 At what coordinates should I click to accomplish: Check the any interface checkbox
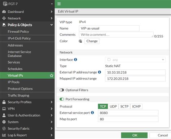tap(109, 60)
